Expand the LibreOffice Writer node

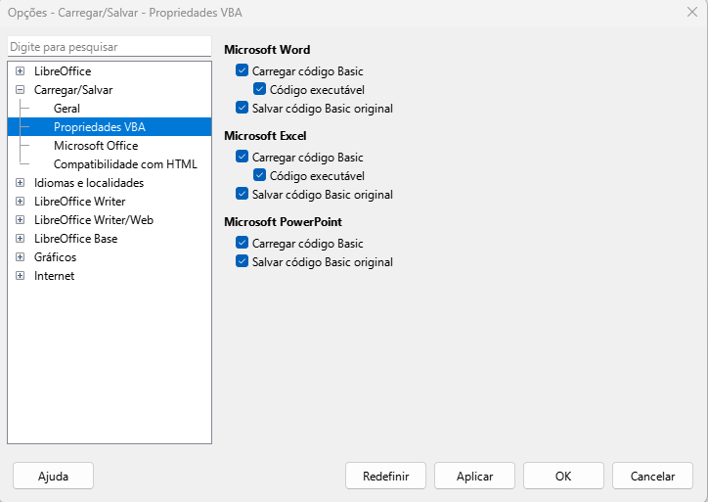(x=20, y=201)
